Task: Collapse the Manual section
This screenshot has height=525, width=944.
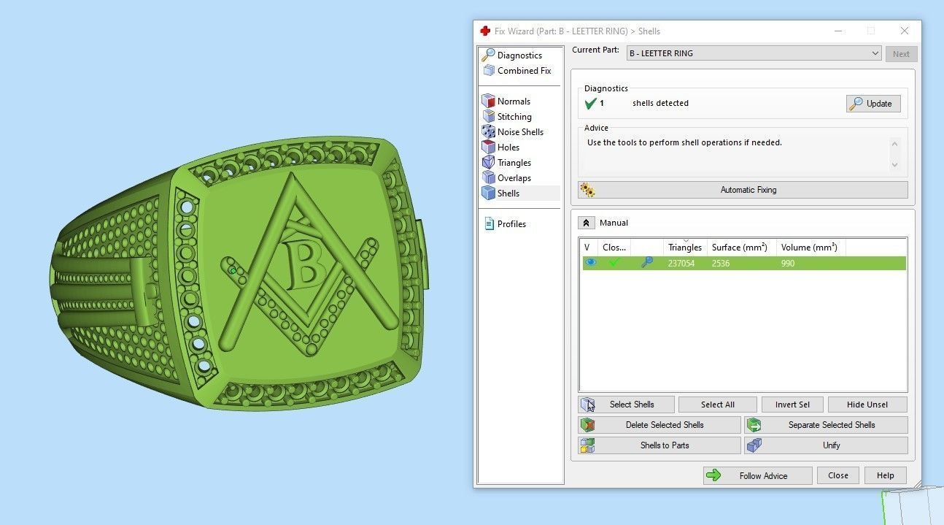Action: click(586, 223)
